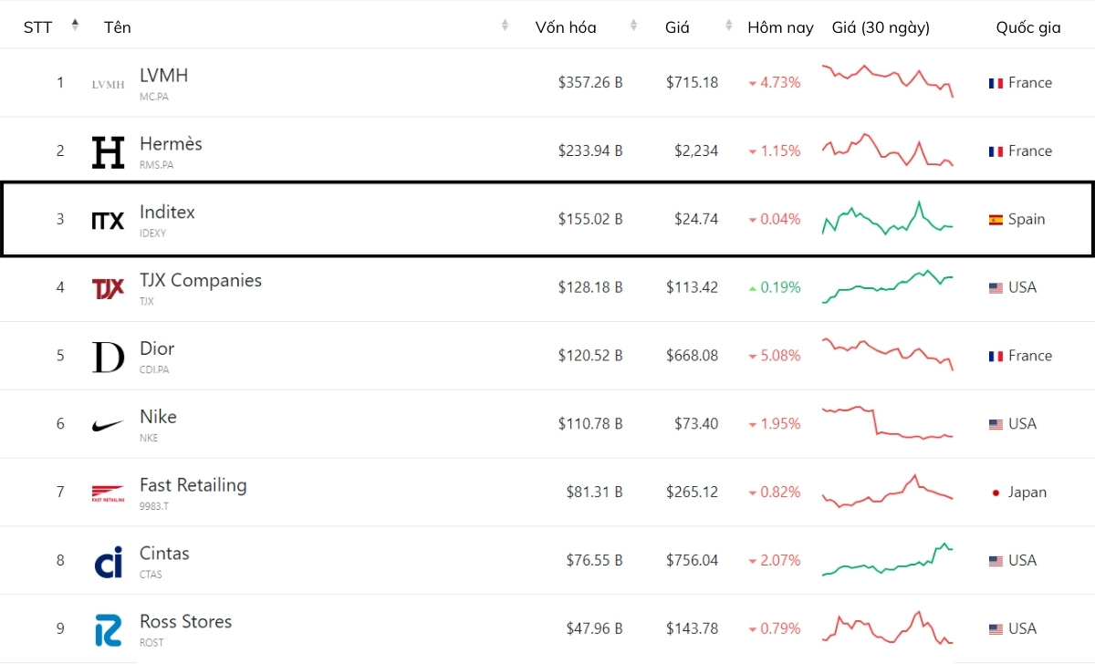The width and height of the screenshot is (1095, 664).
Task: Open the Fast Retailing company link
Action: (x=193, y=485)
